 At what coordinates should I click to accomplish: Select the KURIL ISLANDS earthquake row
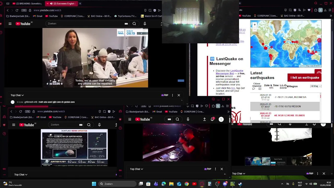point(285,115)
